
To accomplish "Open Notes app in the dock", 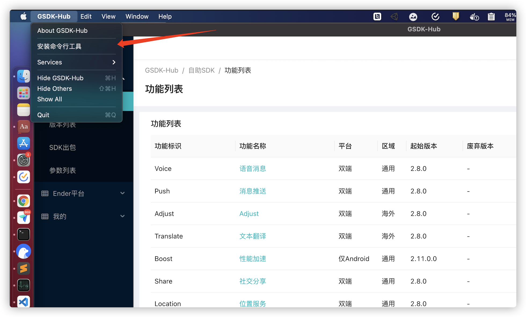I will click(24, 110).
